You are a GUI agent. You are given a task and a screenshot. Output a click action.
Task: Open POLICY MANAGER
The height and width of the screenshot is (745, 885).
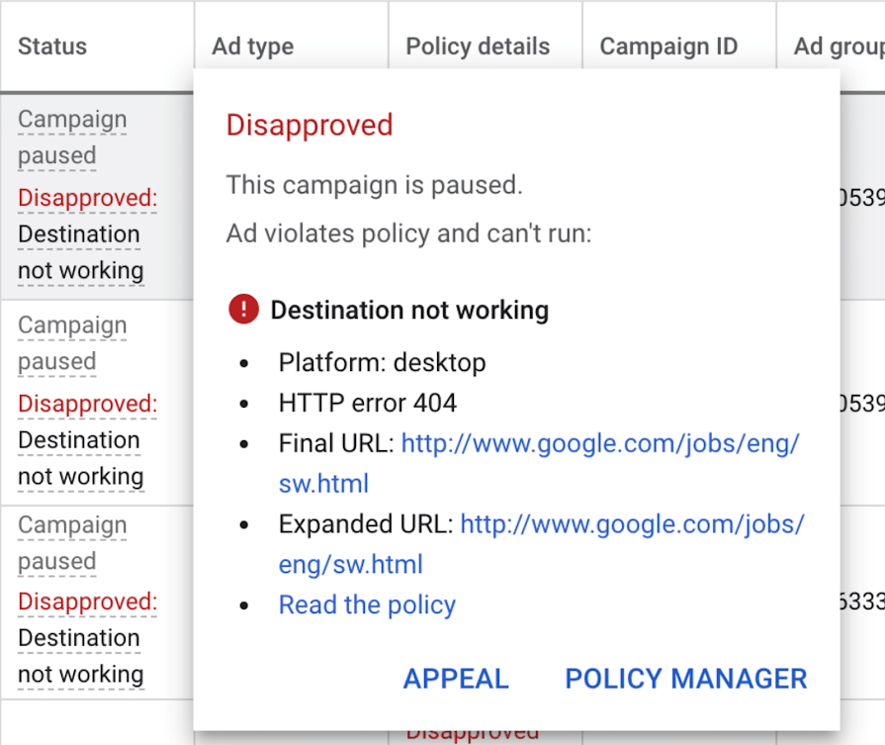(x=685, y=679)
